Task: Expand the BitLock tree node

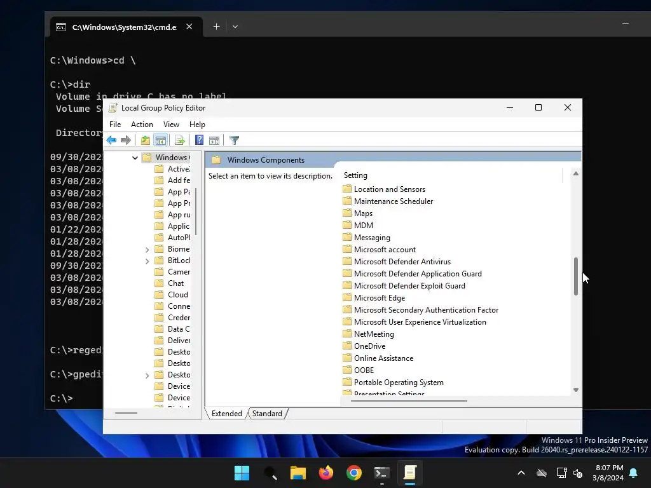Action: pos(147,261)
